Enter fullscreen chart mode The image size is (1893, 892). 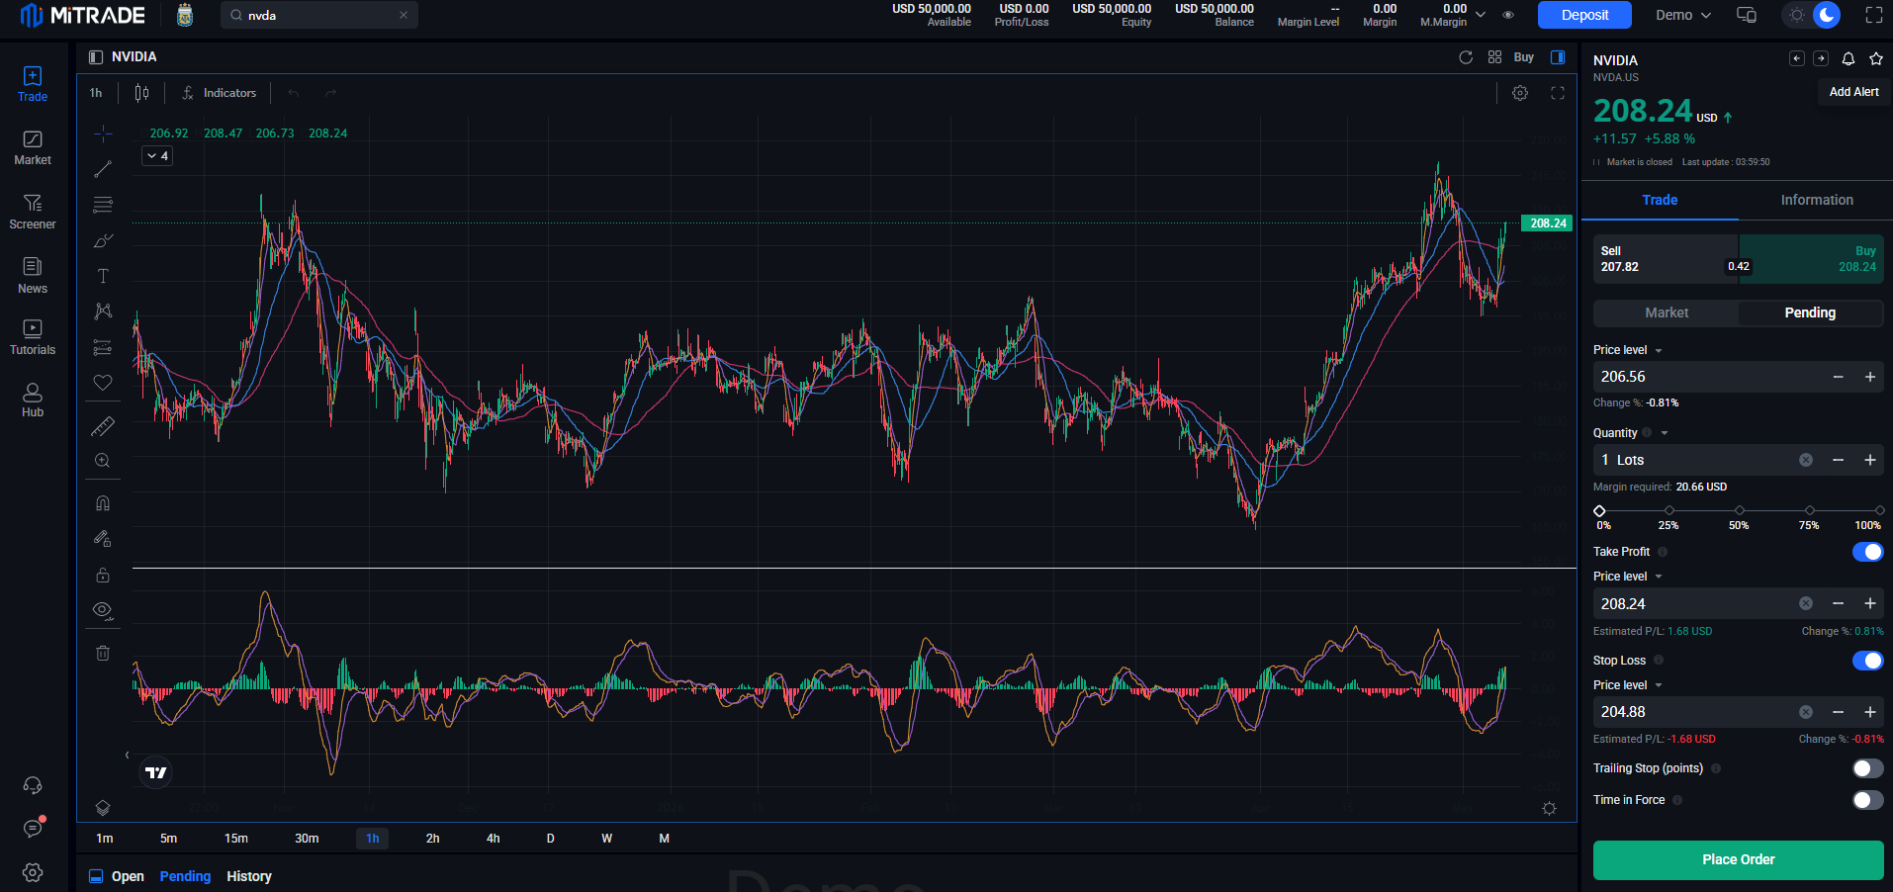click(1558, 93)
